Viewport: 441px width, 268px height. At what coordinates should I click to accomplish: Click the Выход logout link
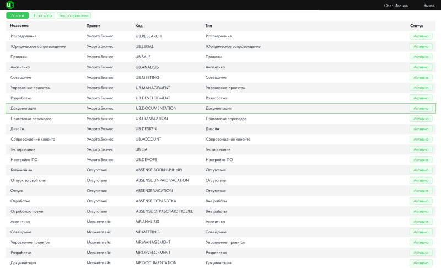coord(429,6)
